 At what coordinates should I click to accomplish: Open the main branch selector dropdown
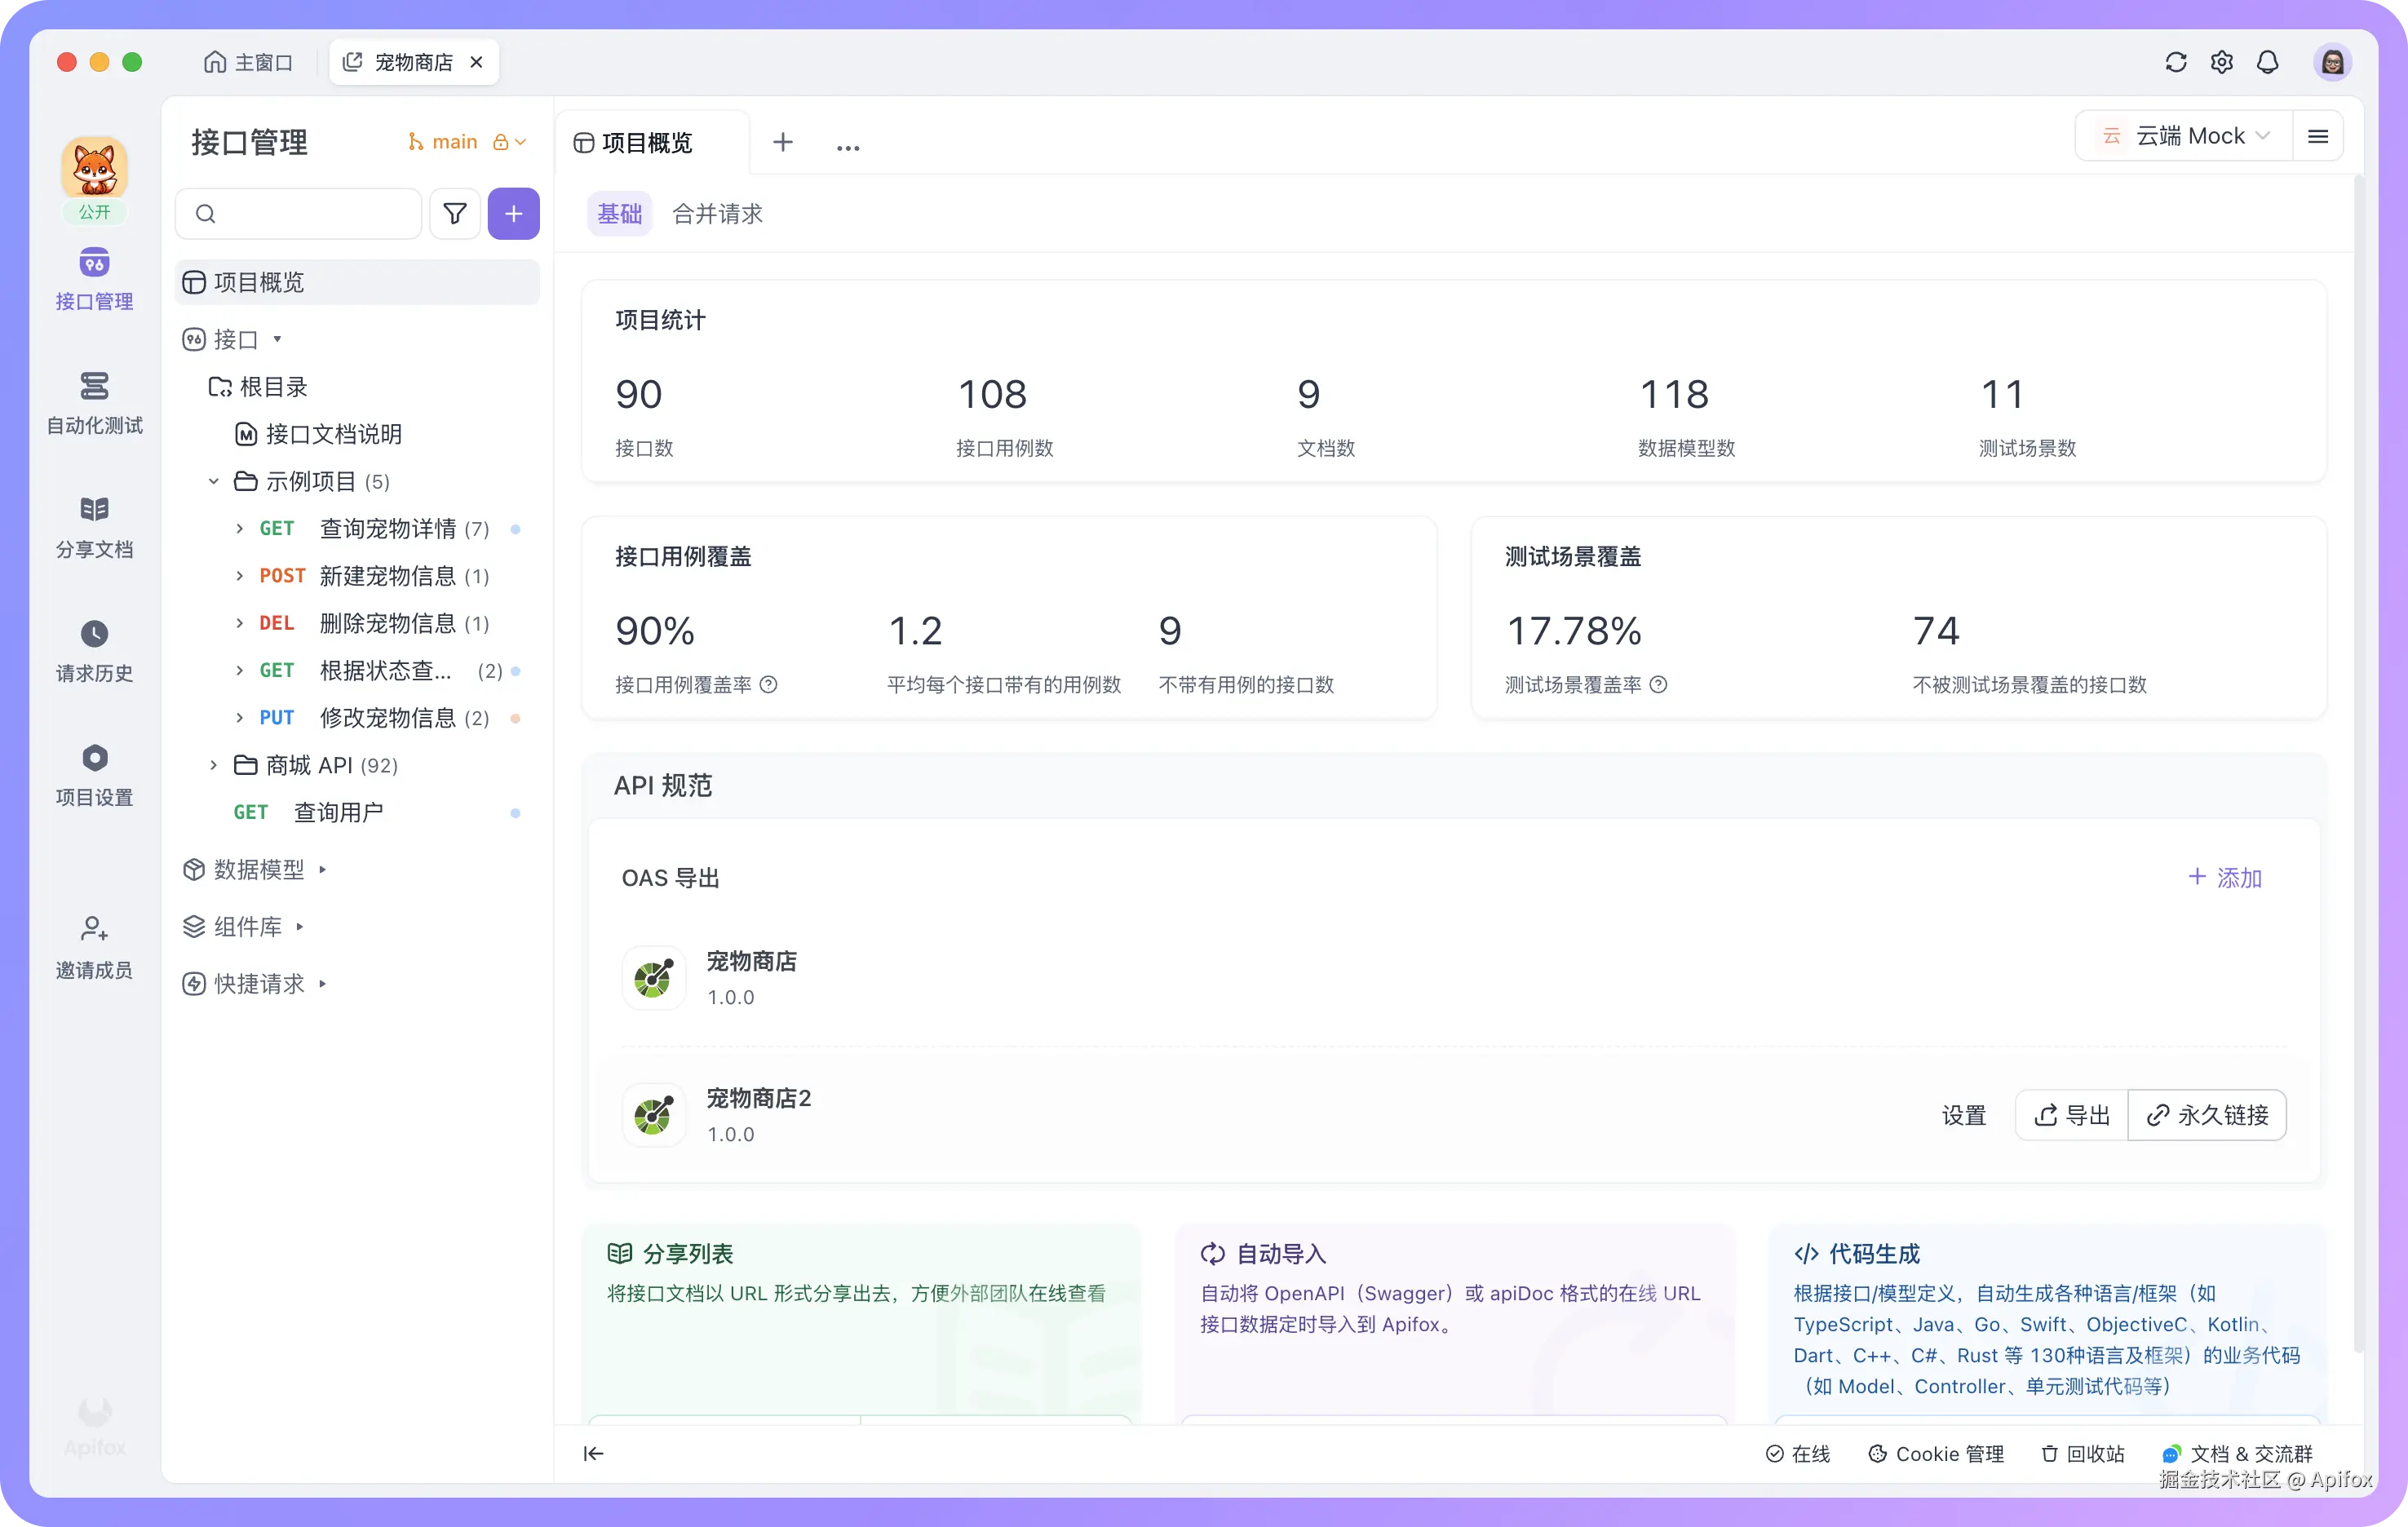click(455, 142)
